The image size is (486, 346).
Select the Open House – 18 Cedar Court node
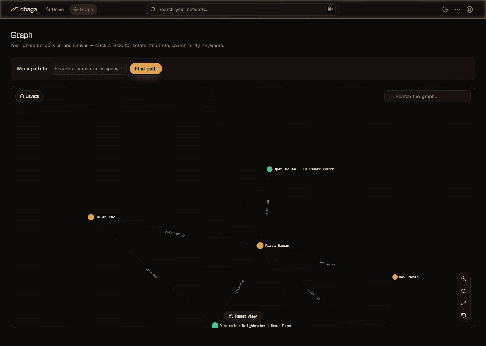270,169
